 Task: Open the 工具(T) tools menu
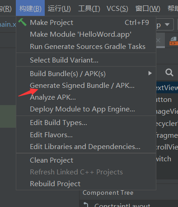pos(89,8)
